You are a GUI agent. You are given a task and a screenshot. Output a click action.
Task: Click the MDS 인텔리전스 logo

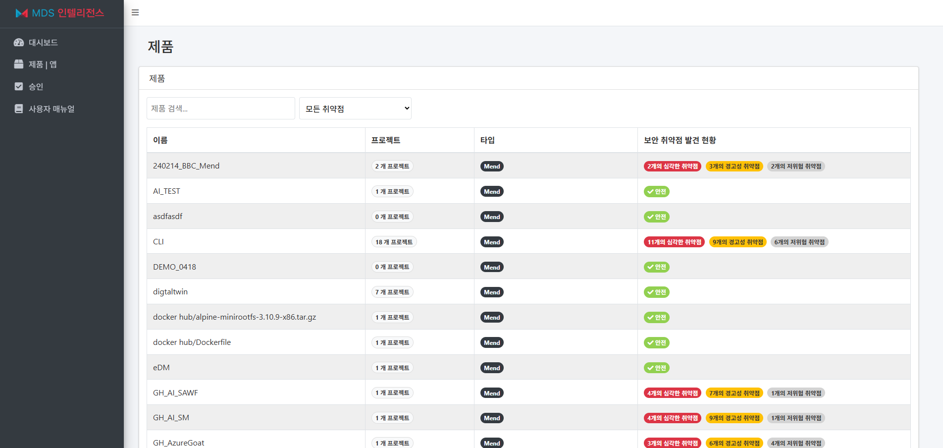(59, 13)
